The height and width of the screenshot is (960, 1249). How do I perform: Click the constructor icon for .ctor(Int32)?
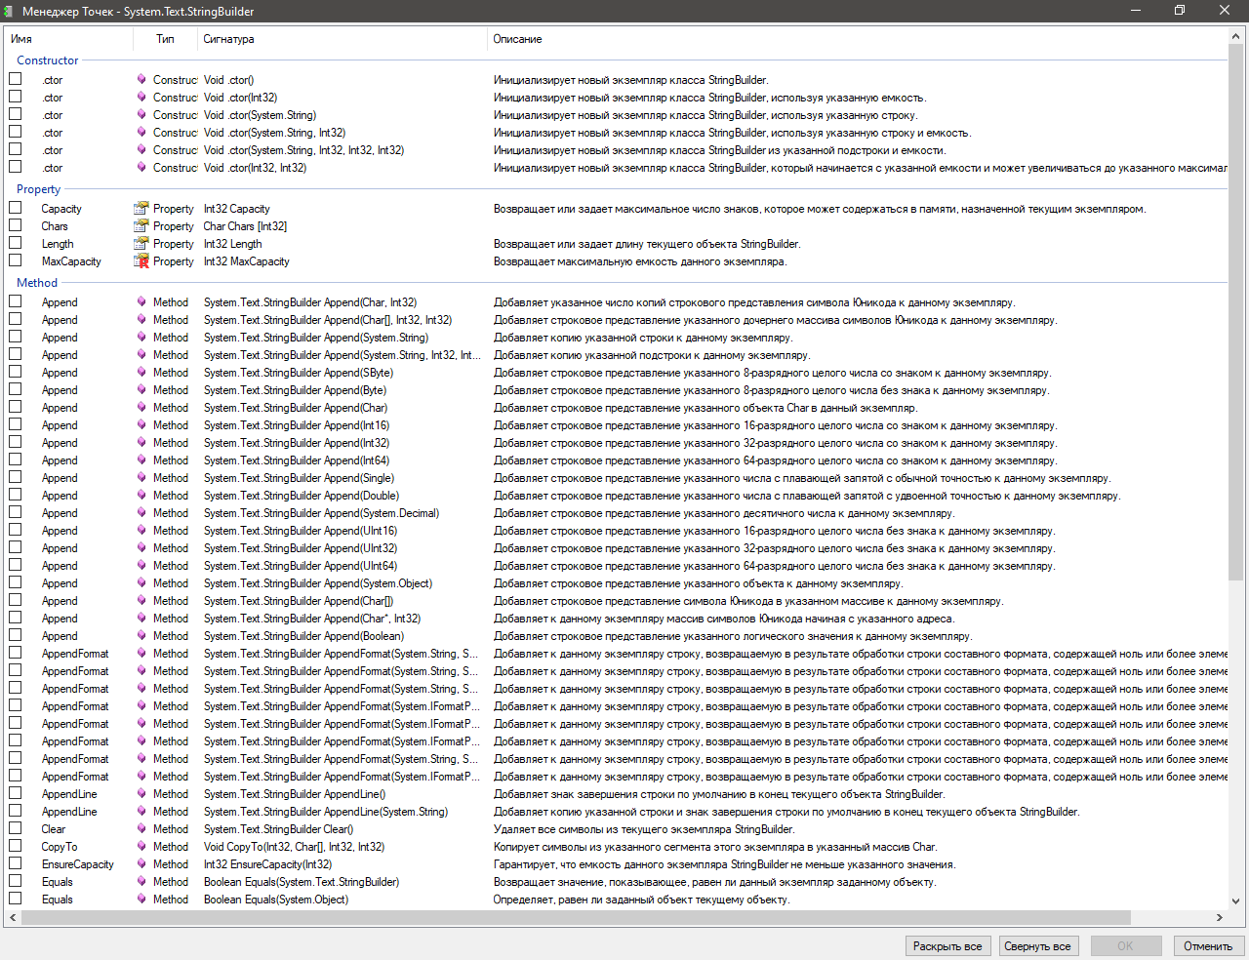pos(141,98)
